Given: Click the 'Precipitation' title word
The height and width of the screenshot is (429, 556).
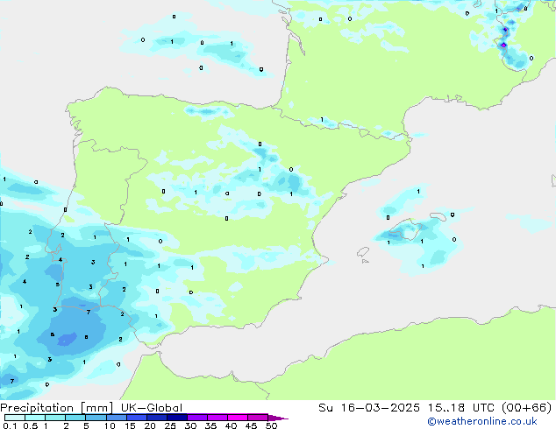Looking at the screenshot, I should (x=37, y=408).
